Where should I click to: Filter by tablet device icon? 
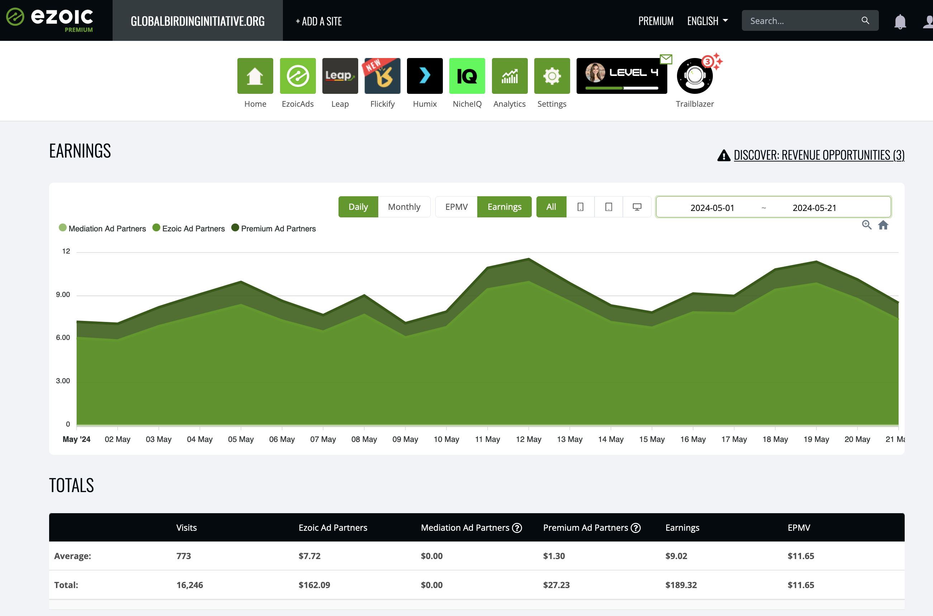click(608, 207)
